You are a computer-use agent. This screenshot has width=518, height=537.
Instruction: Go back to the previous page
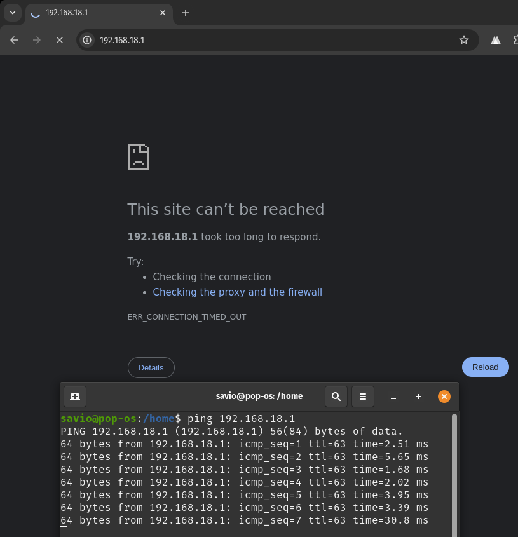click(14, 40)
